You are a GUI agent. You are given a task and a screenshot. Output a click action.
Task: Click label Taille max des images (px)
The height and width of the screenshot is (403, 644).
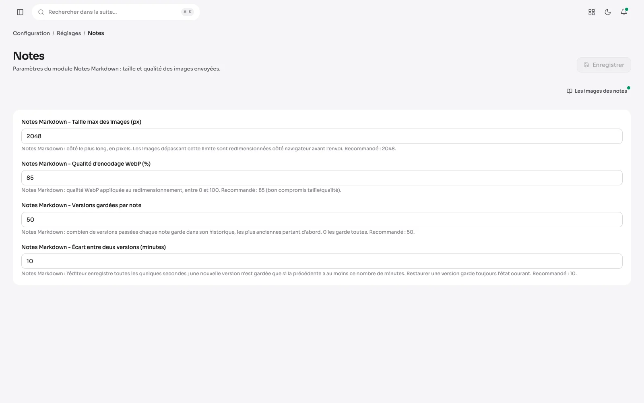point(81,122)
